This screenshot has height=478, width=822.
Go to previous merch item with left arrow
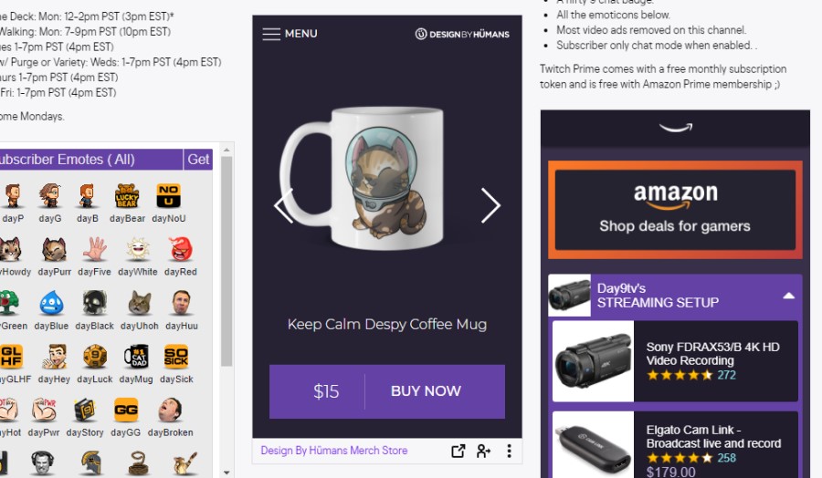point(284,206)
